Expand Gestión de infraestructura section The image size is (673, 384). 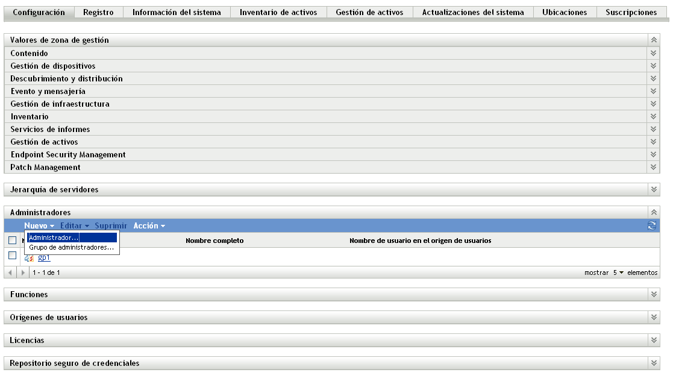[x=653, y=104]
